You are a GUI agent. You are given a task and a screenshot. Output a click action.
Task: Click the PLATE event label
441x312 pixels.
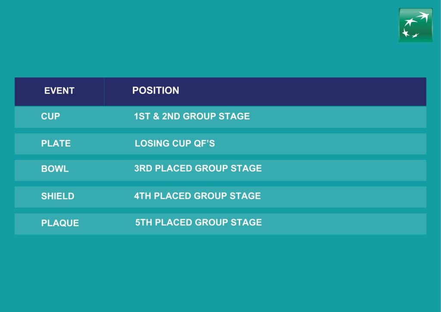[56, 143]
